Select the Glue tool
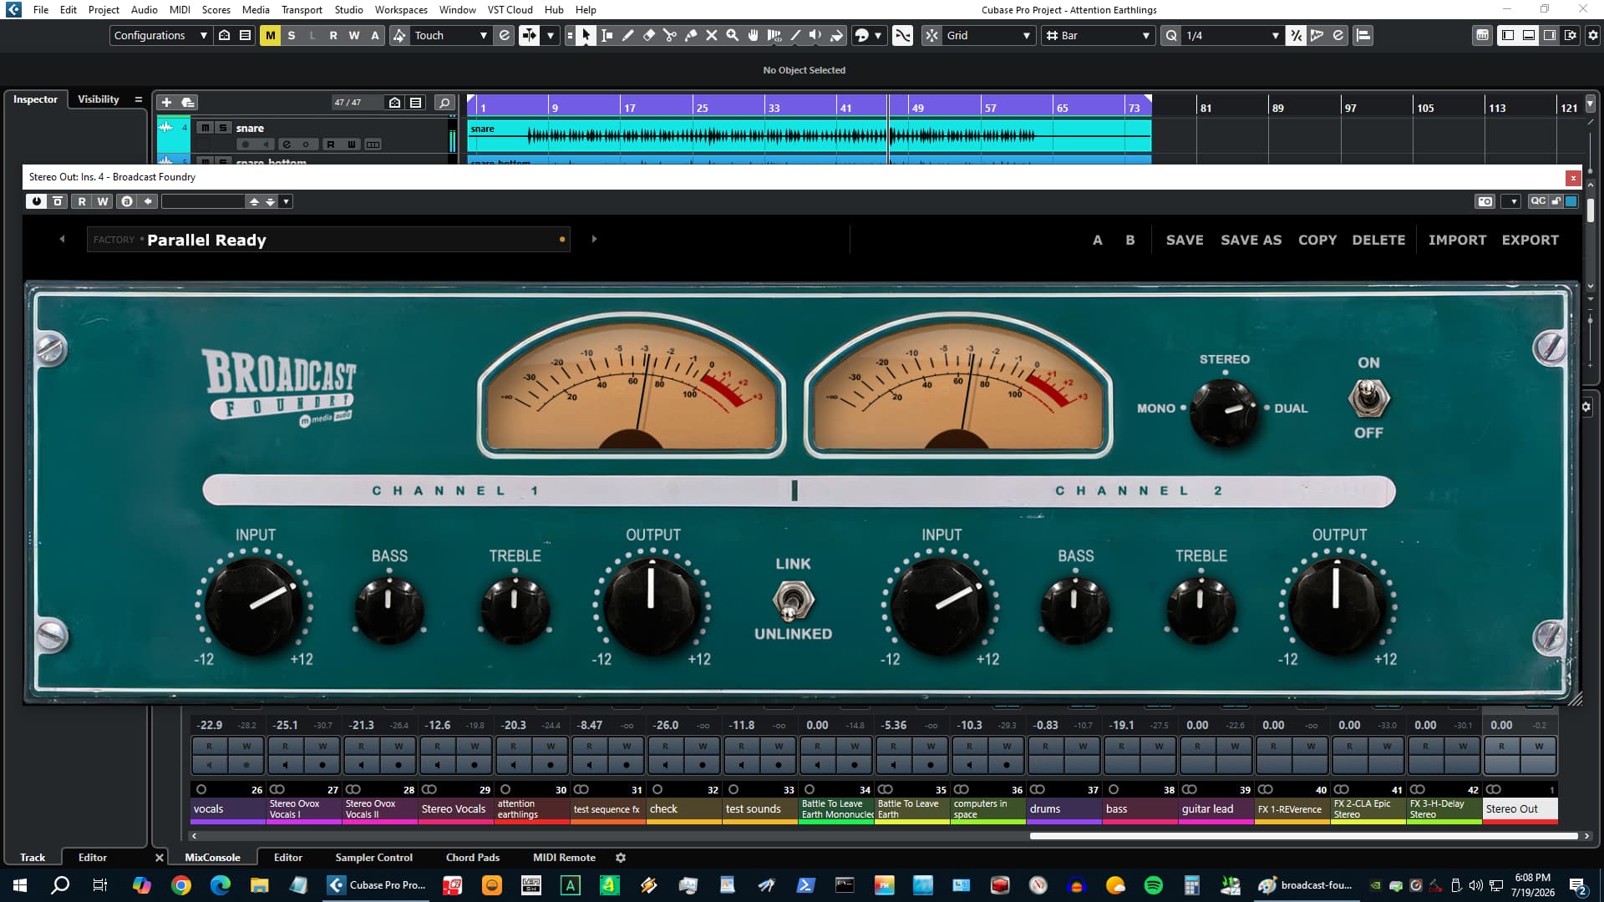The image size is (1604, 902). tap(691, 35)
